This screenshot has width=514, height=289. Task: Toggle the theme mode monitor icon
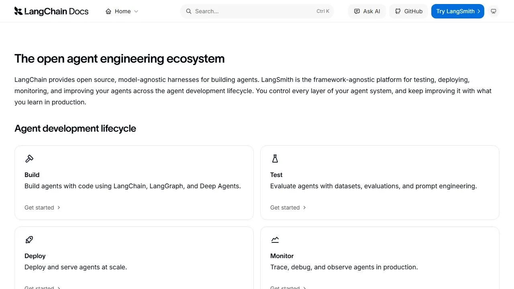494,11
